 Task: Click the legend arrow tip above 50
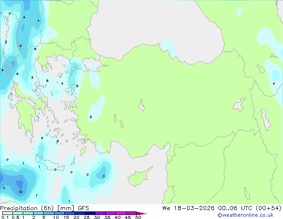[x=141, y=213]
